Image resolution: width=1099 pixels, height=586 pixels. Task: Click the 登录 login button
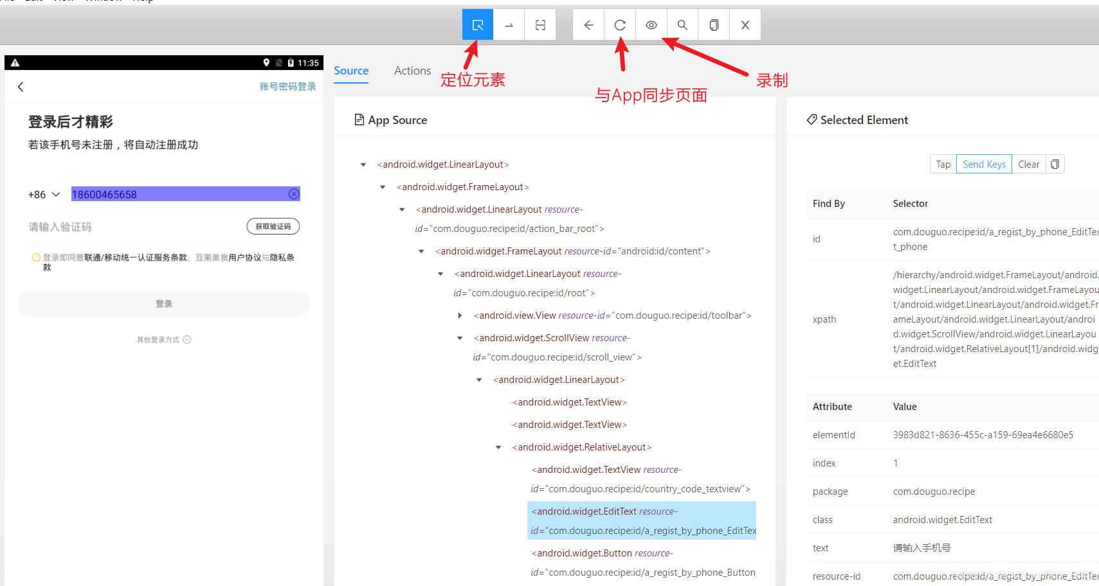point(164,303)
